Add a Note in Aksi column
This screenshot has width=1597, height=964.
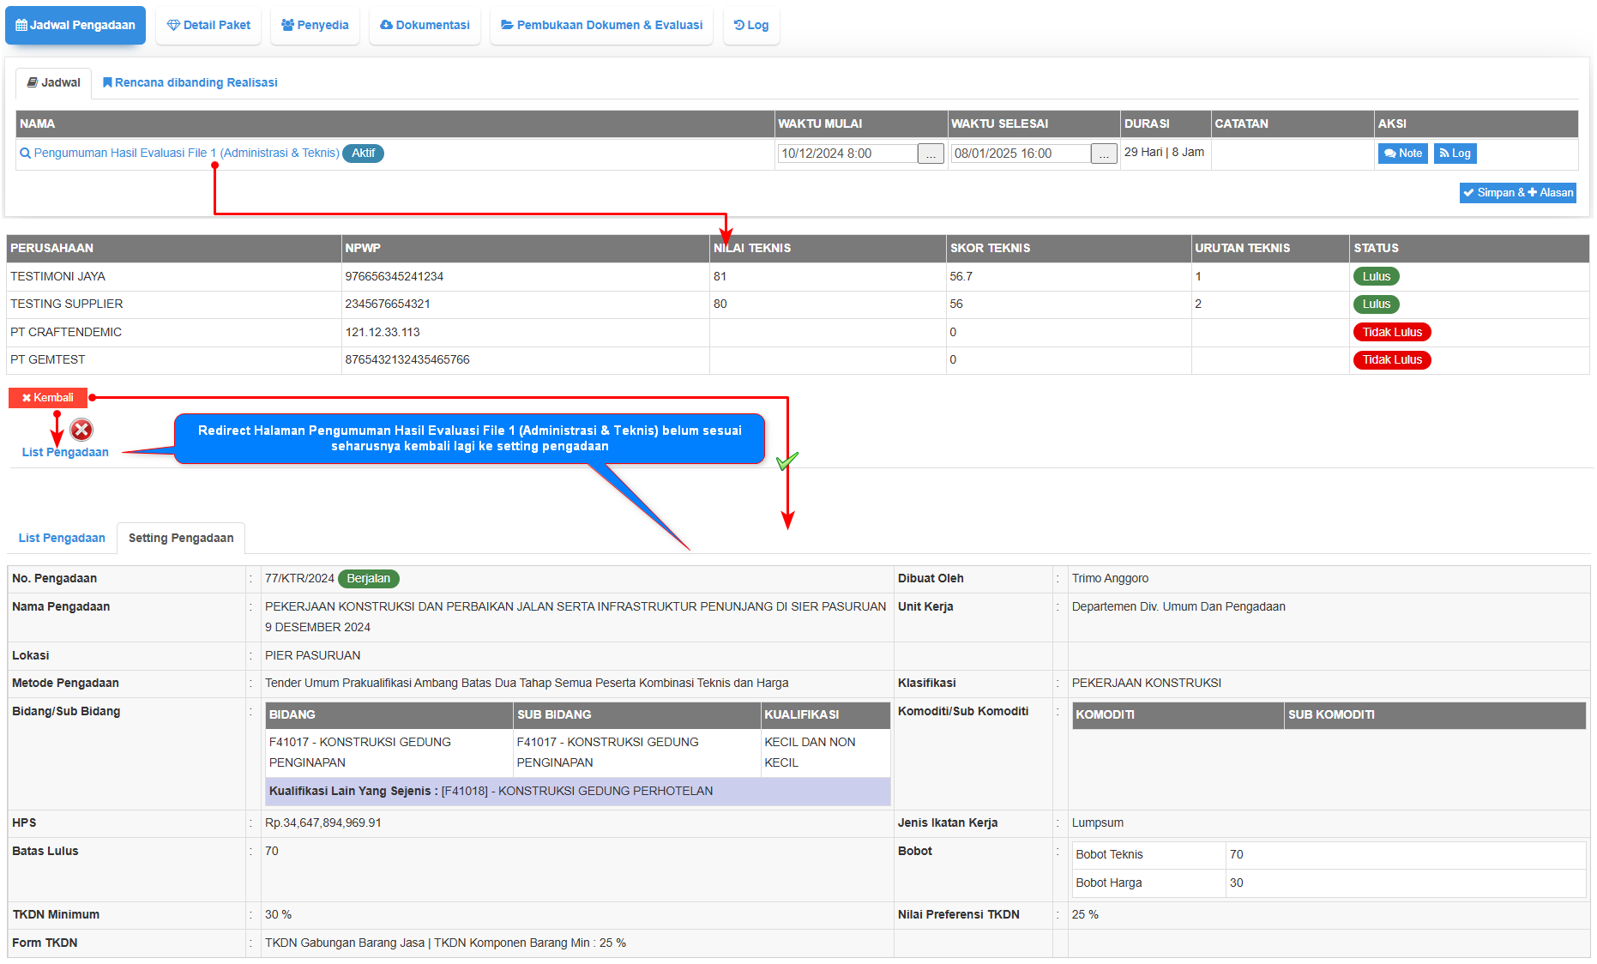(1402, 154)
